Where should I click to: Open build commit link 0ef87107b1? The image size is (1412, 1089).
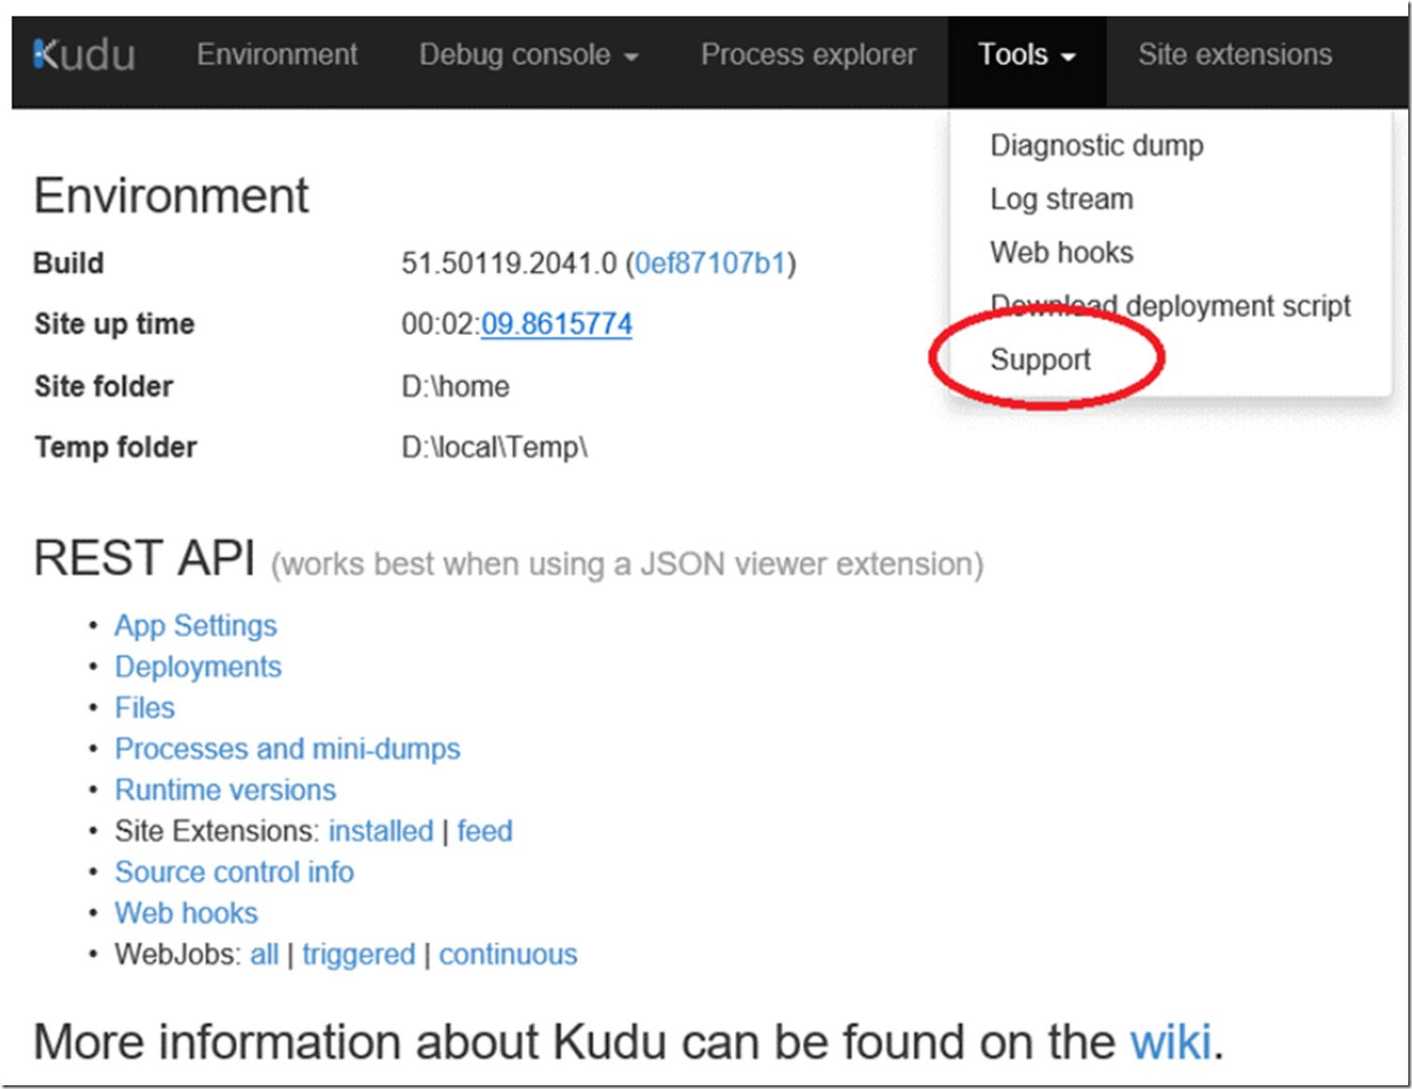pyautogui.click(x=710, y=263)
